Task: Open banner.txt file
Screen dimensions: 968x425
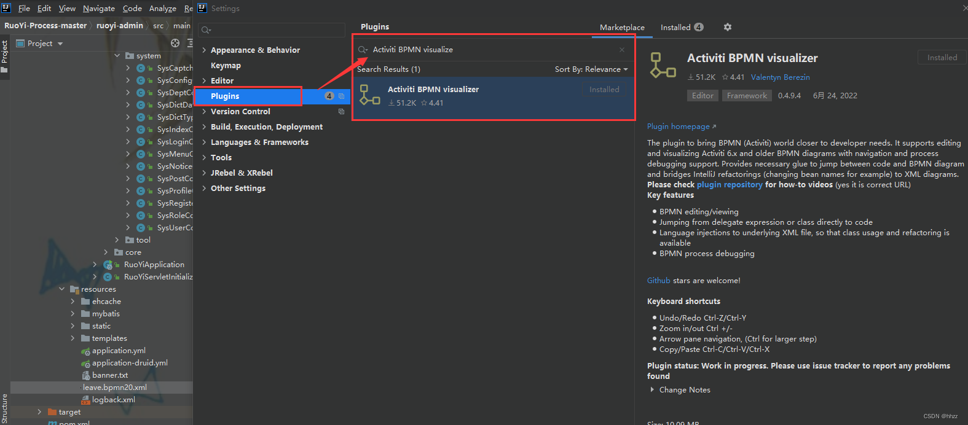Action: pyautogui.click(x=110, y=375)
